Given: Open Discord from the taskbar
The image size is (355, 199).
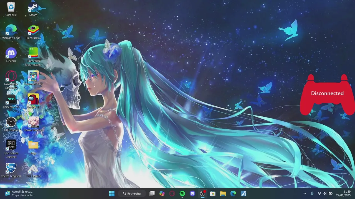Looking at the screenshot, I should tap(192, 193).
